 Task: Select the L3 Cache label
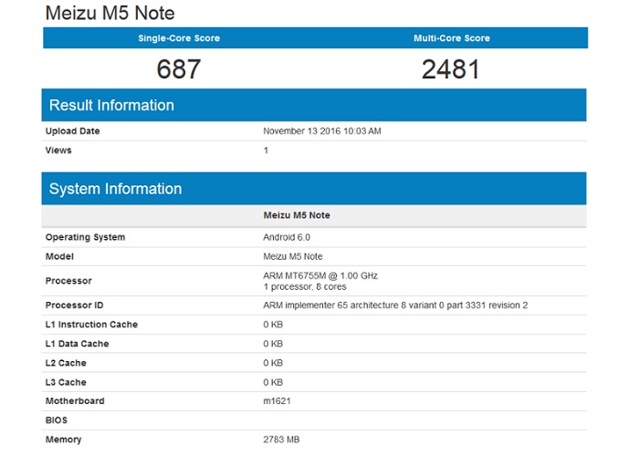[66, 382]
